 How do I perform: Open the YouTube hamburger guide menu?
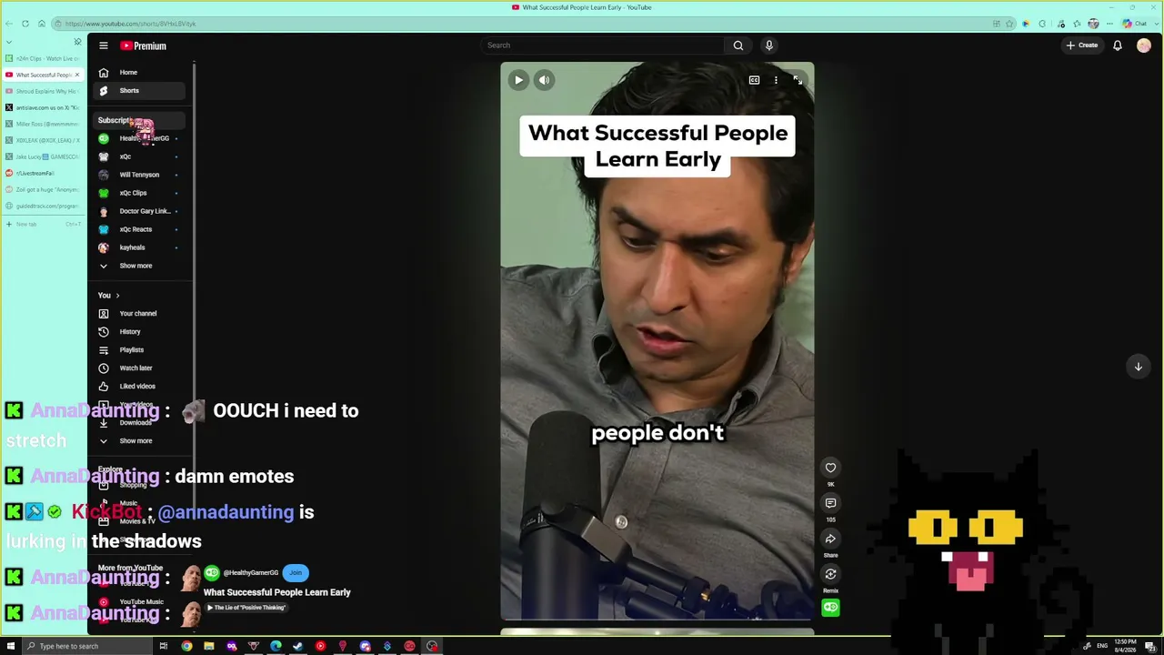click(x=104, y=45)
